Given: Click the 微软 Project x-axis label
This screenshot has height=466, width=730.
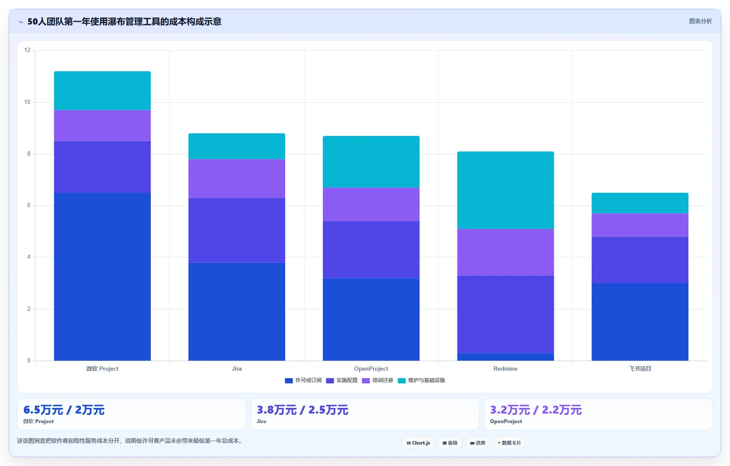Looking at the screenshot, I should click(102, 369).
